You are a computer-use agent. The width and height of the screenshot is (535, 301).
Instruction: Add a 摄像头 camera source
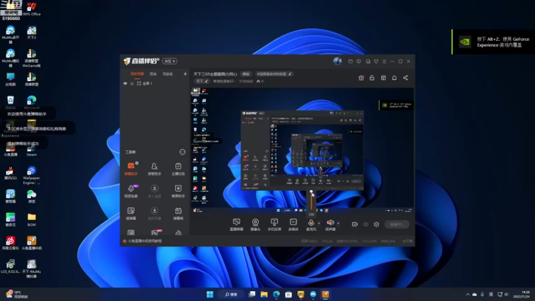click(x=255, y=225)
